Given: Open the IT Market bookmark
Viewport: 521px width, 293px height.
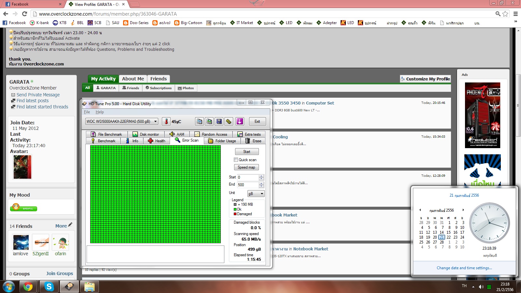Looking at the screenshot, I should (x=242, y=23).
